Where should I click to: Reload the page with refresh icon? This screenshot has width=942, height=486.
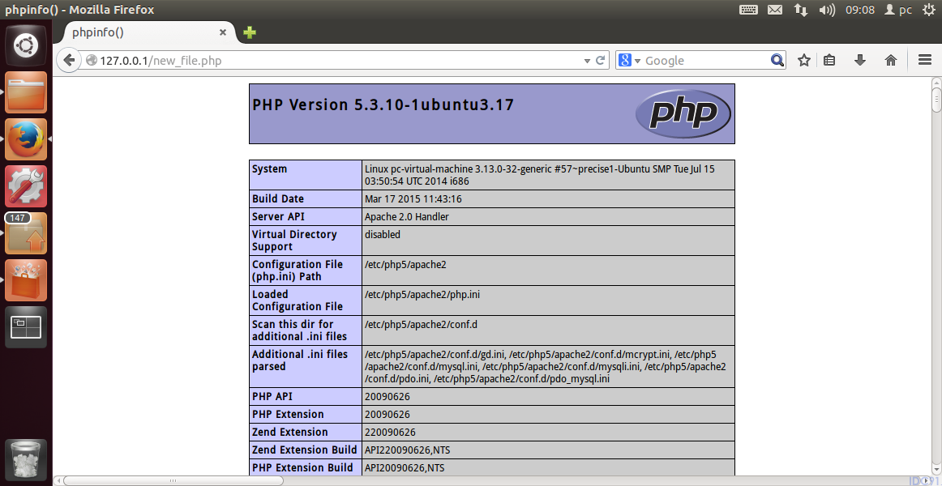[x=600, y=61]
